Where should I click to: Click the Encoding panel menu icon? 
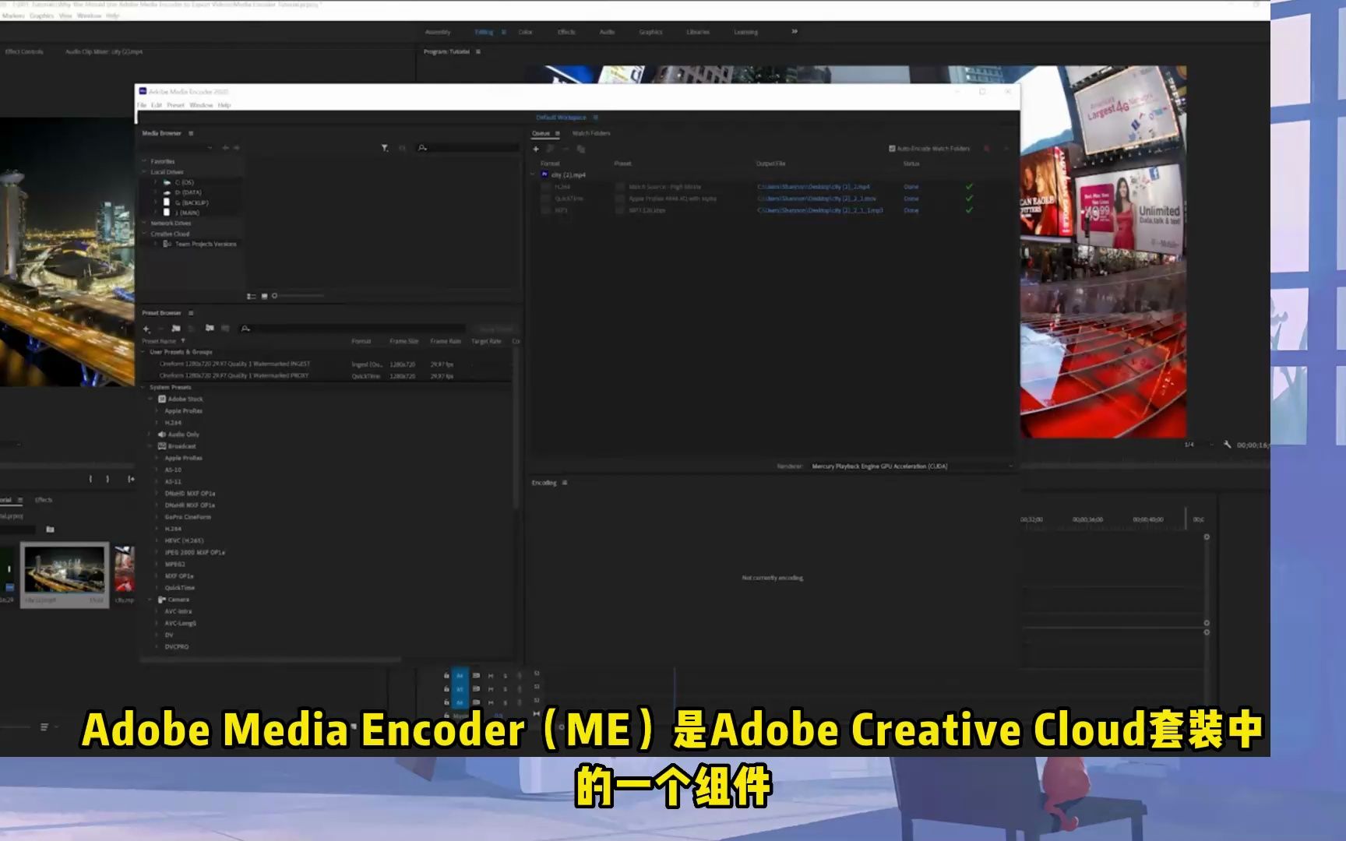[x=565, y=483]
